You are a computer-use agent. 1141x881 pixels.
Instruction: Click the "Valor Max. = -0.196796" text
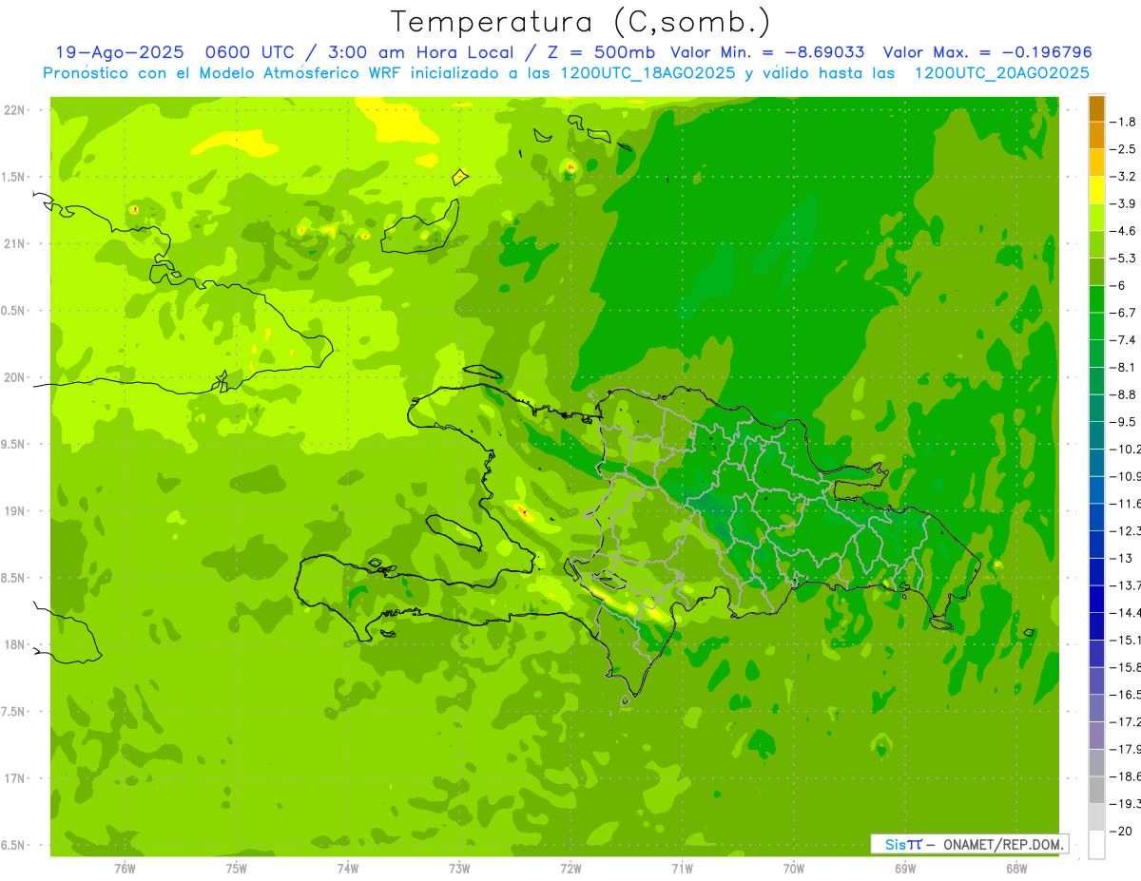click(987, 52)
